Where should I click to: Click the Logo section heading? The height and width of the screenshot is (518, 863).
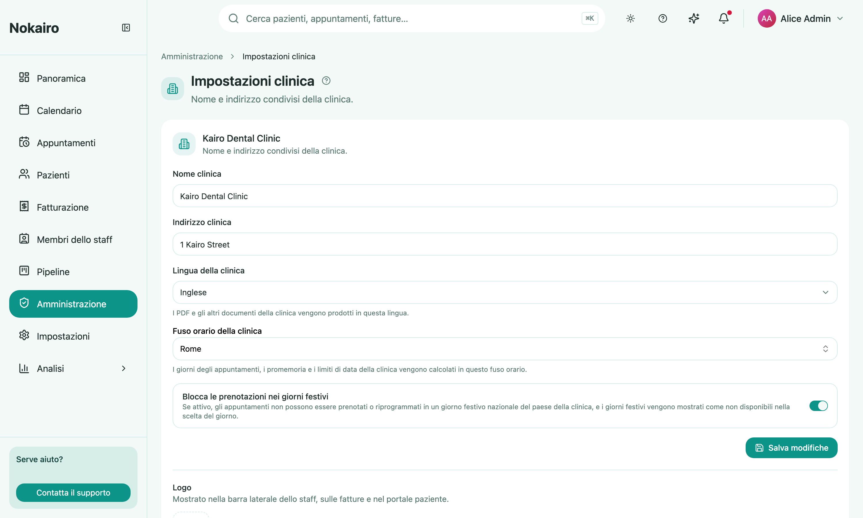click(x=182, y=487)
